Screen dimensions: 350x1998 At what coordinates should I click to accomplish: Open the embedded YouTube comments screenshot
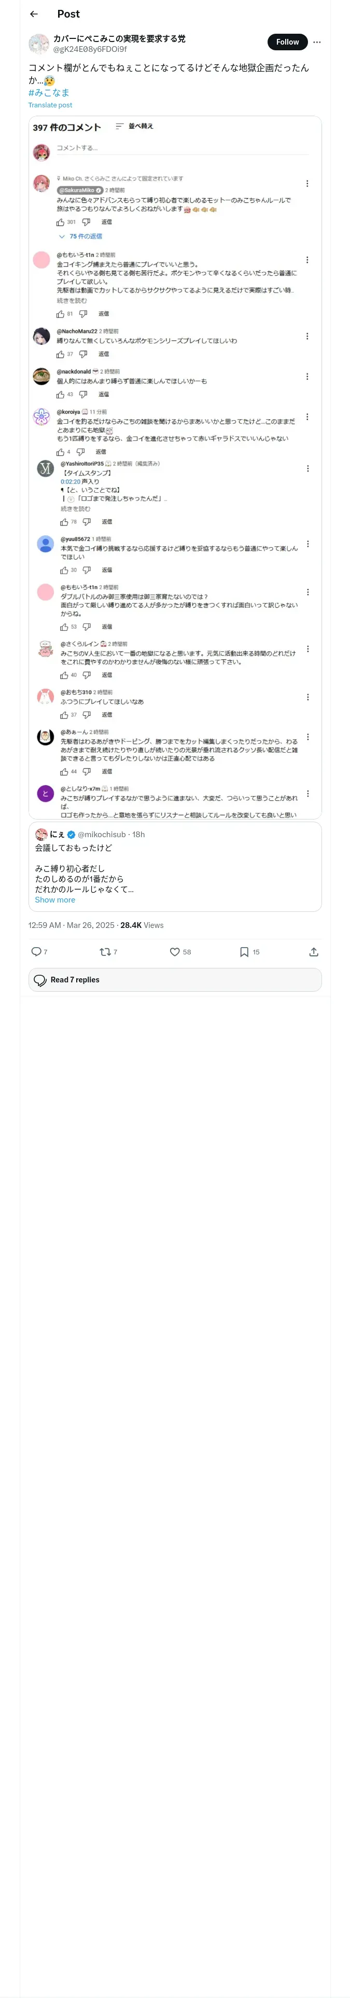pos(175,465)
